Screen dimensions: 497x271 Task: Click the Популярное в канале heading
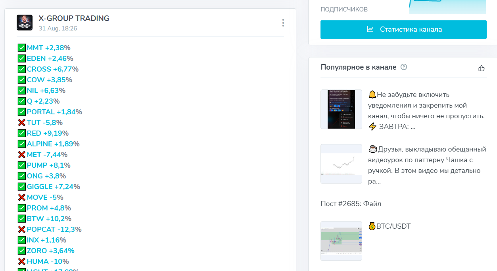coord(359,67)
